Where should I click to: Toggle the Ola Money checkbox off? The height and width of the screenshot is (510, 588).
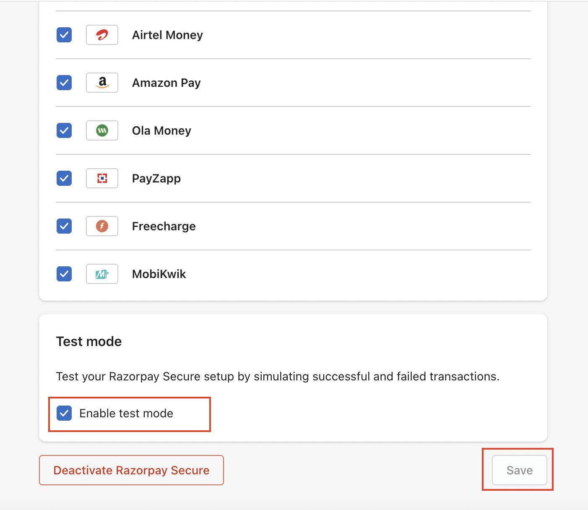point(64,130)
